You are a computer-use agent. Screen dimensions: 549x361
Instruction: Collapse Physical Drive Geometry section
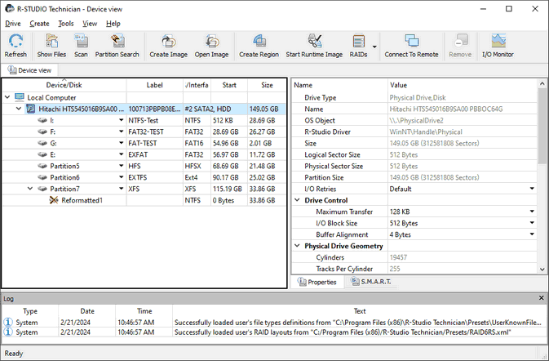[x=297, y=245]
